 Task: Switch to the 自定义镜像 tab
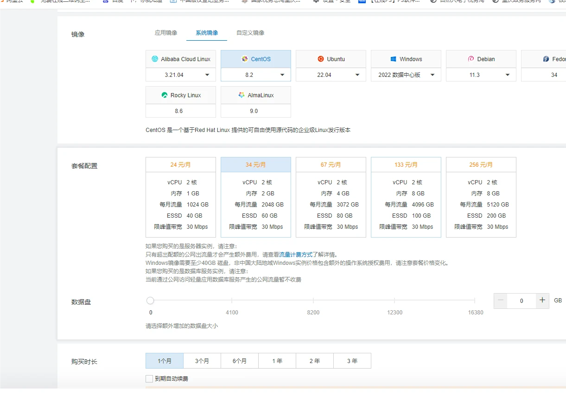click(x=250, y=33)
